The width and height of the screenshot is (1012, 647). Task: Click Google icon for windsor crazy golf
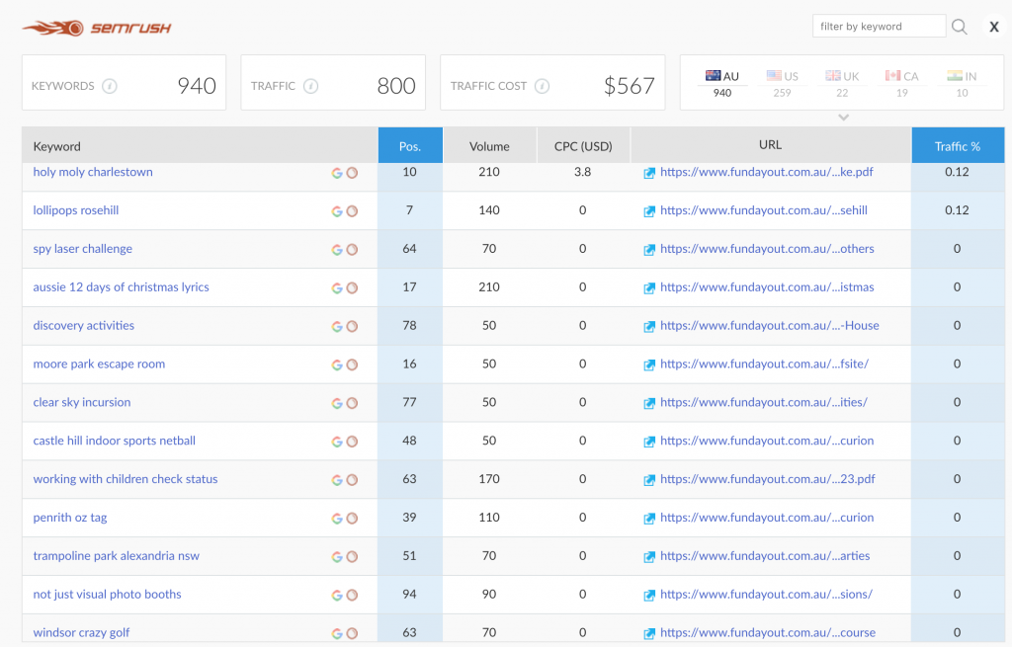point(337,633)
